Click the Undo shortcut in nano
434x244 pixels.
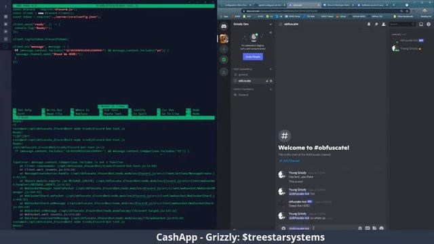tap(193, 110)
